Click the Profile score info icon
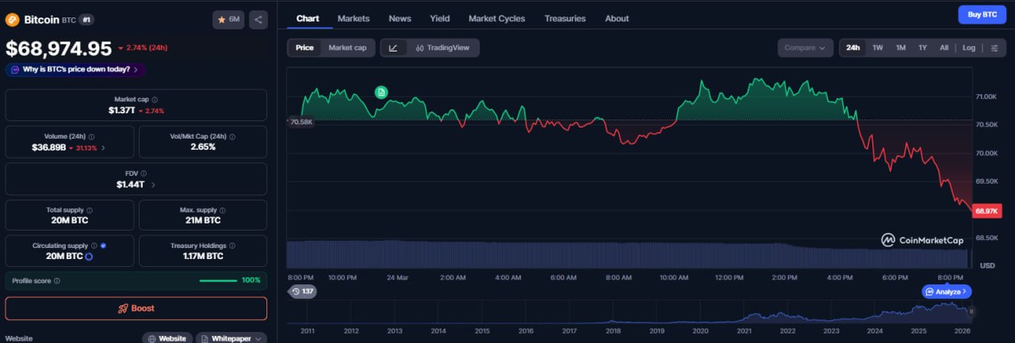 [57, 281]
